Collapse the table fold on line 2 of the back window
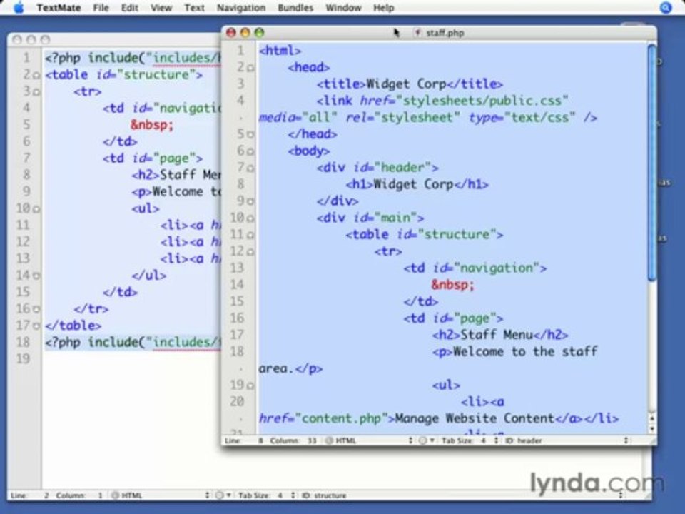The height and width of the screenshot is (514, 685). pyautogui.click(x=36, y=75)
